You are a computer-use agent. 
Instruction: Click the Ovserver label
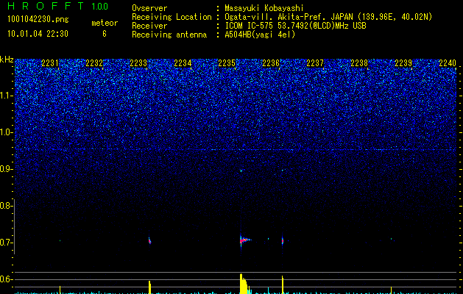point(149,8)
